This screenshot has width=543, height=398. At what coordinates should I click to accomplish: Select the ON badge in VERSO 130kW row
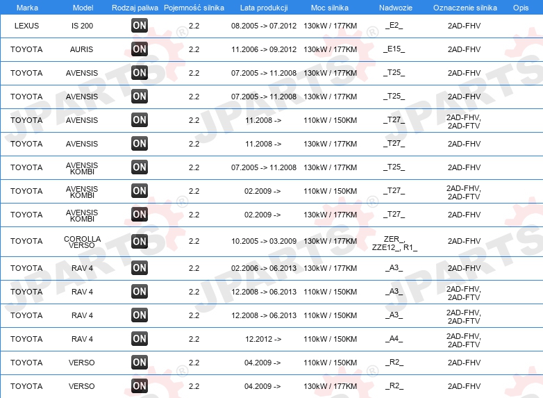coord(140,385)
